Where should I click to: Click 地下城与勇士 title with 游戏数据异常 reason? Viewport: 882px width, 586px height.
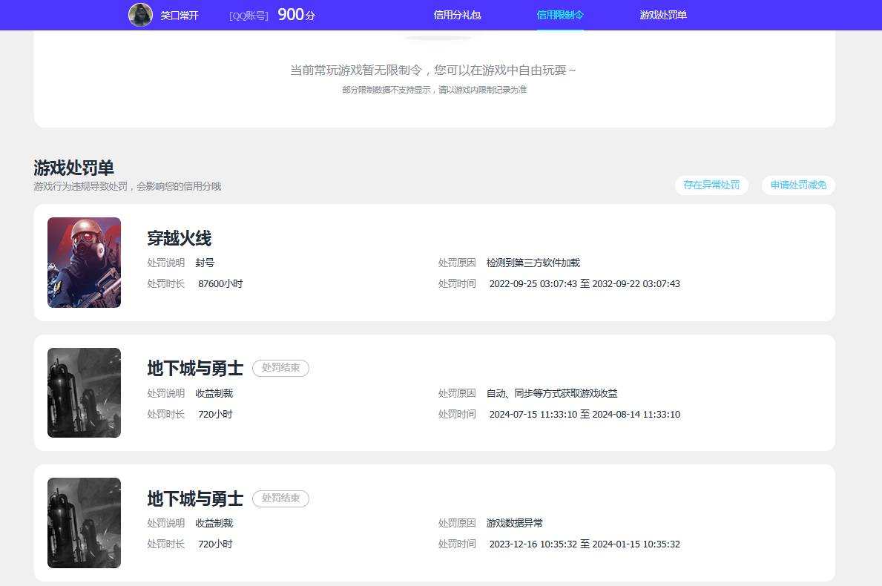click(x=195, y=498)
